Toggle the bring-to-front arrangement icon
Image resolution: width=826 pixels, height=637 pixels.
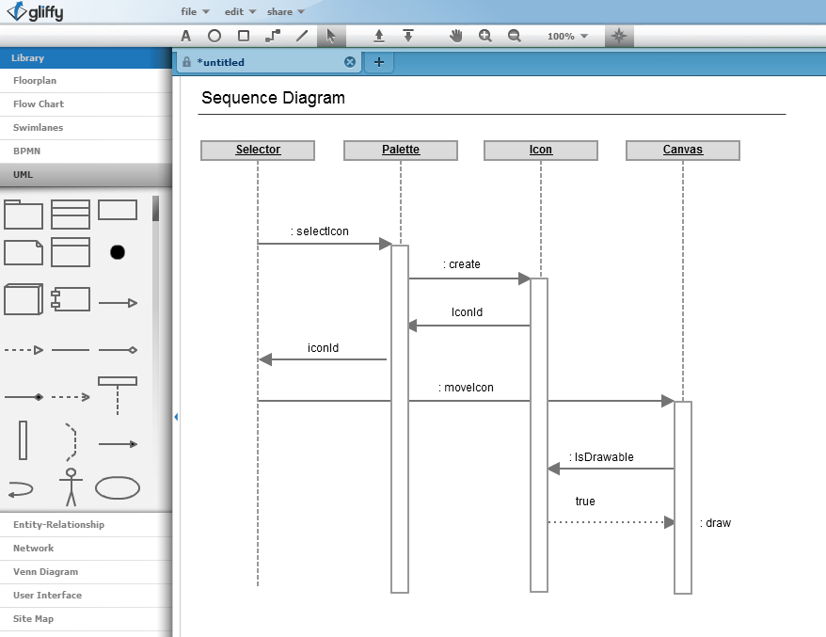(378, 36)
